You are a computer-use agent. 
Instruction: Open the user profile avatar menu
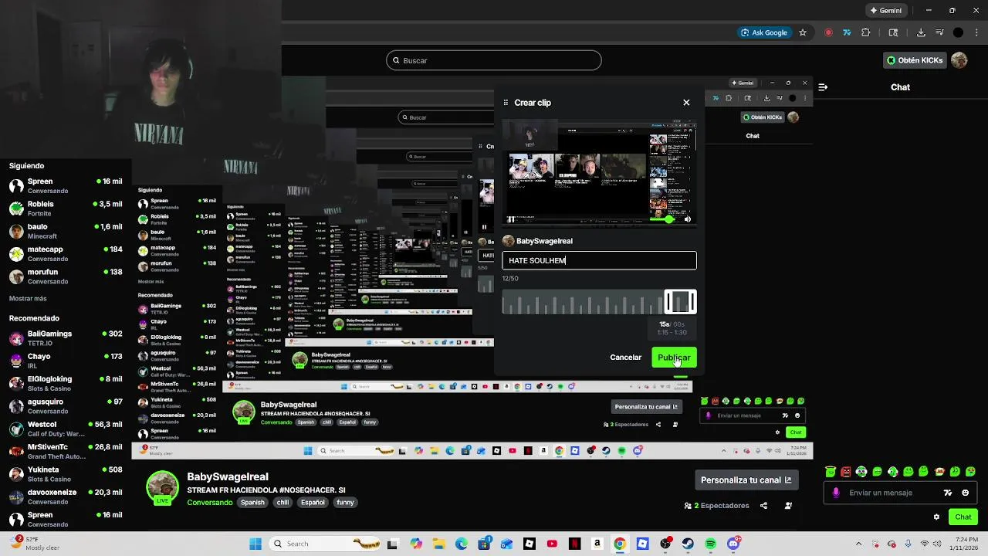point(959,60)
